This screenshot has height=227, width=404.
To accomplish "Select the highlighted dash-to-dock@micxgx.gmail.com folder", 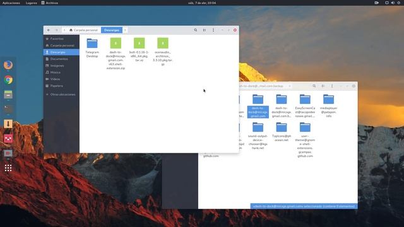I will [x=258, y=106].
